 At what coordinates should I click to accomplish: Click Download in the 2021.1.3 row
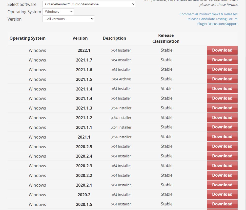coord(222,108)
